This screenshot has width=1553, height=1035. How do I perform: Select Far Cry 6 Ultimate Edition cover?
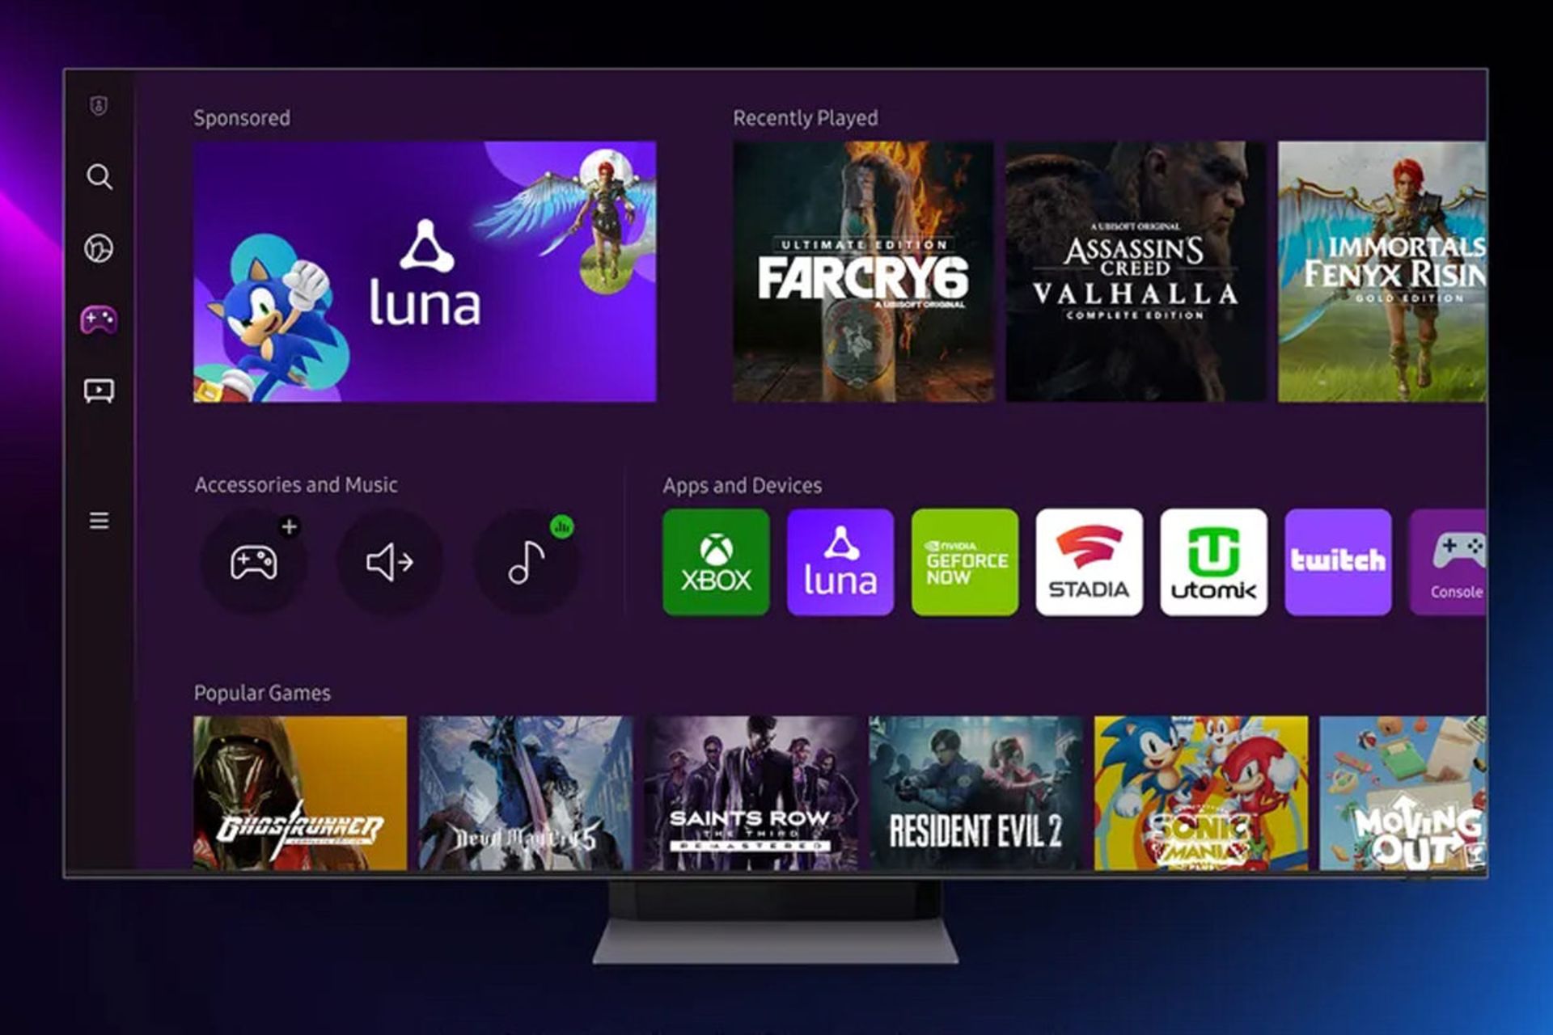pyautogui.click(x=863, y=272)
